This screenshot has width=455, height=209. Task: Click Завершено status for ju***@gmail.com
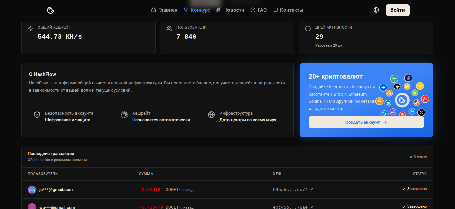pos(414,189)
